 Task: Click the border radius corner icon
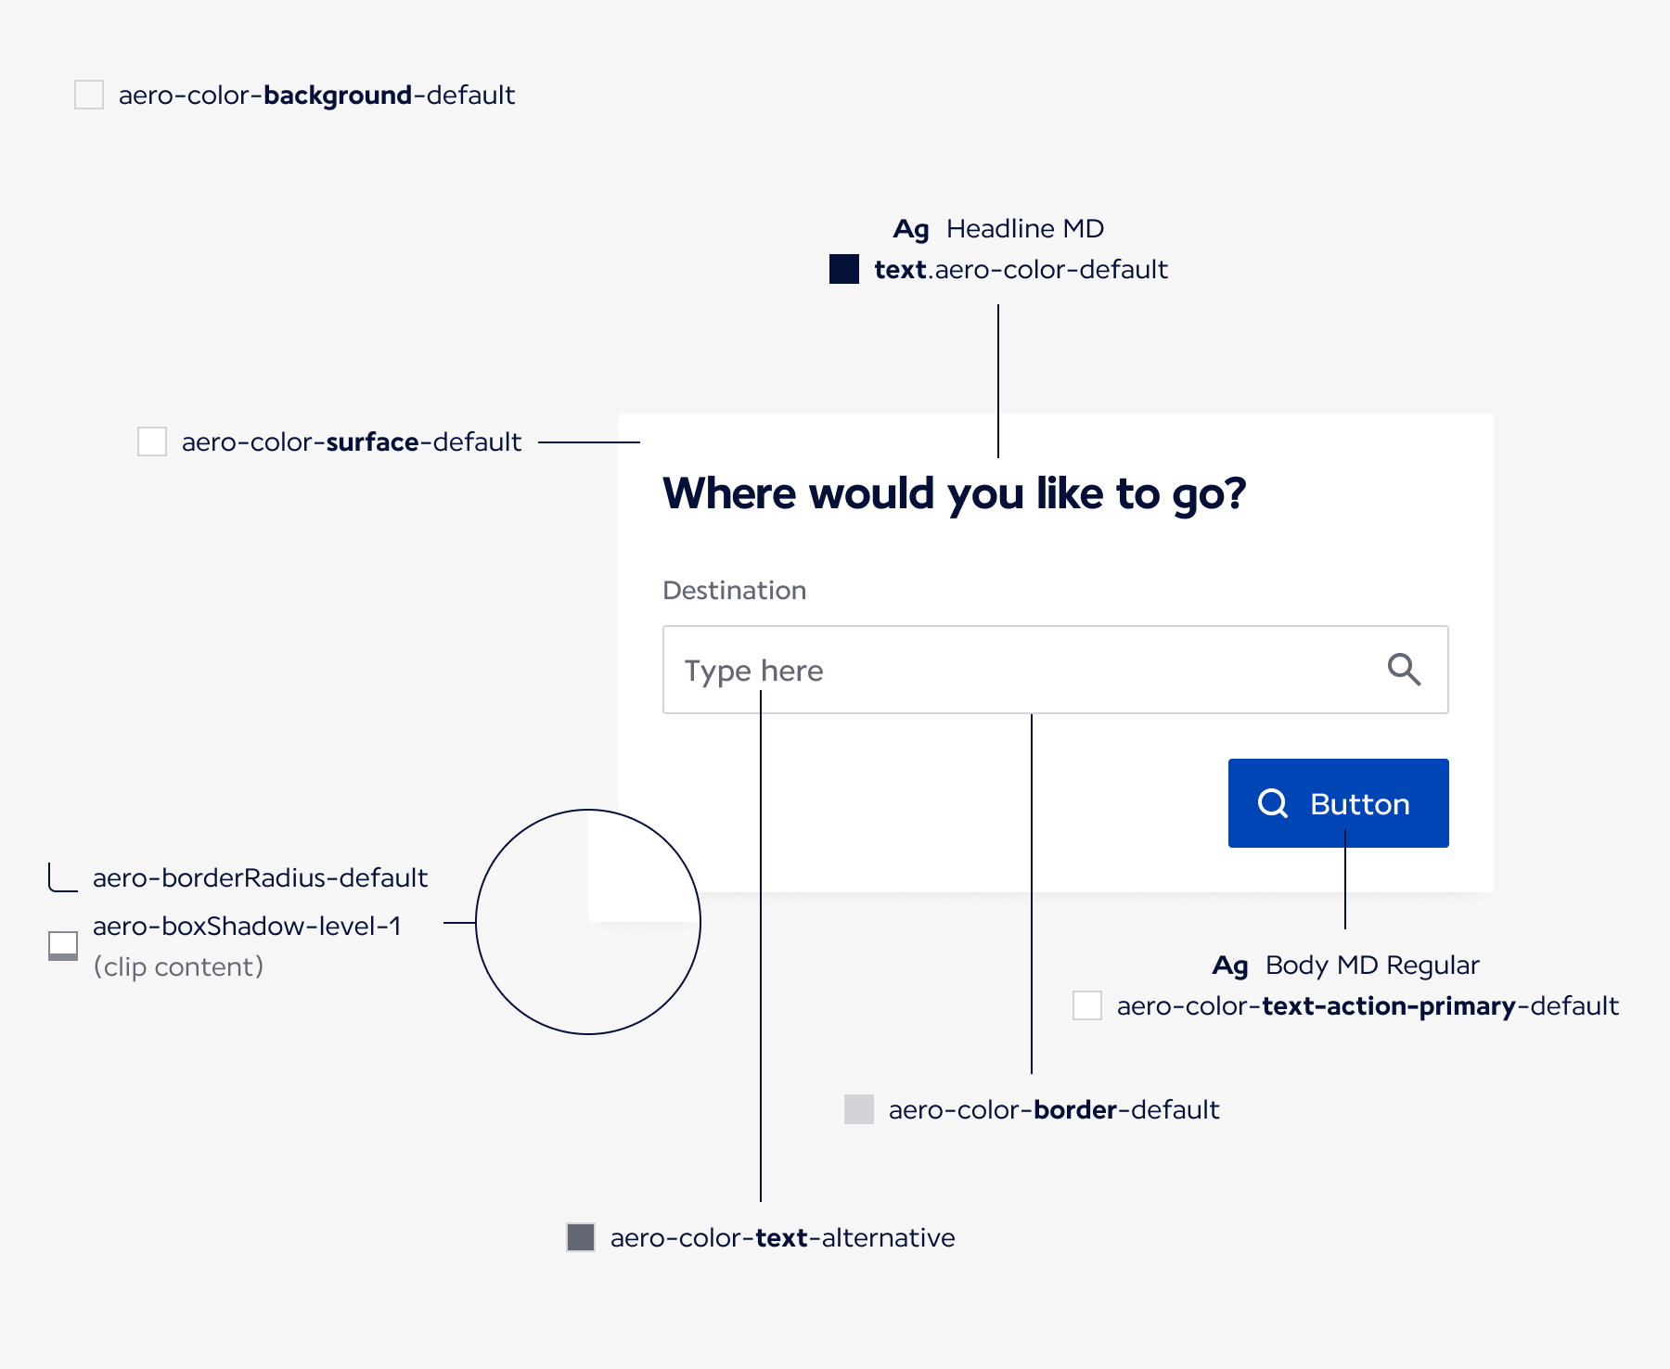[63, 877]
